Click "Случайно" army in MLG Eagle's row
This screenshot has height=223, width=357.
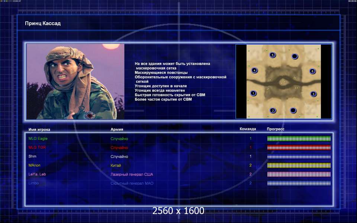119,139
